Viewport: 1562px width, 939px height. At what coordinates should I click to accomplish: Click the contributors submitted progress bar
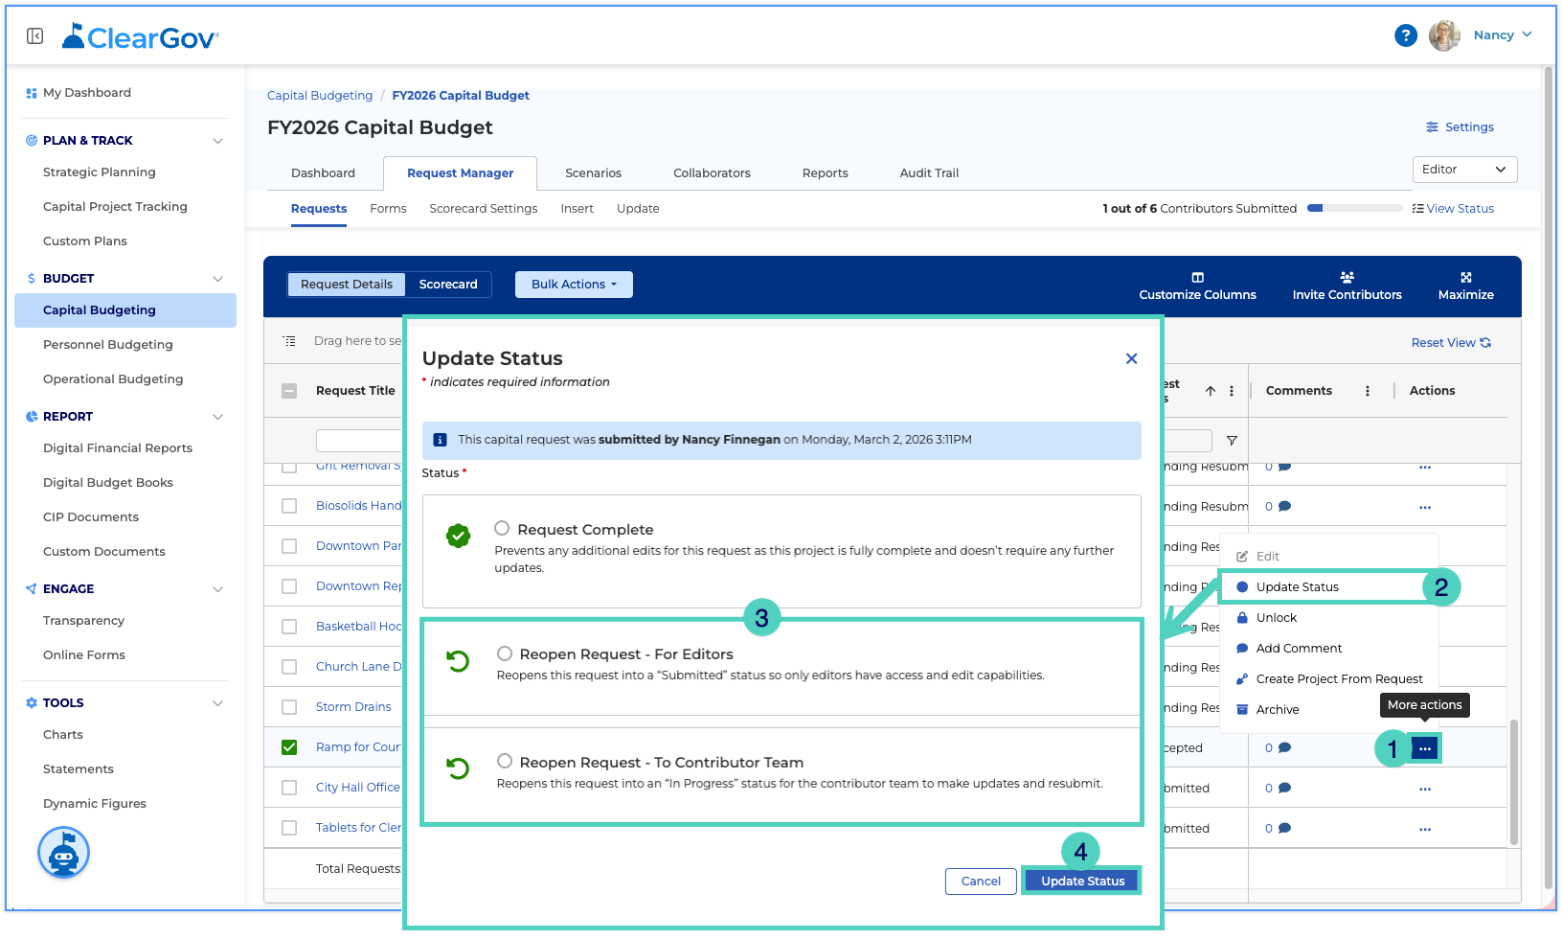point(1354,208)
